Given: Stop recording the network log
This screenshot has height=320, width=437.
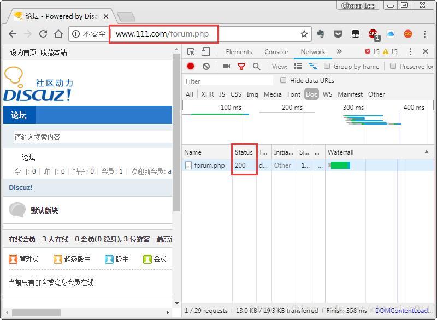Looking at the screenshot, I should point(191,66).
